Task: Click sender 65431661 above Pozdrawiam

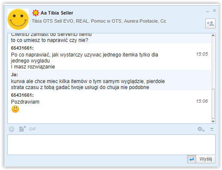Action: (x=22, y=95)
